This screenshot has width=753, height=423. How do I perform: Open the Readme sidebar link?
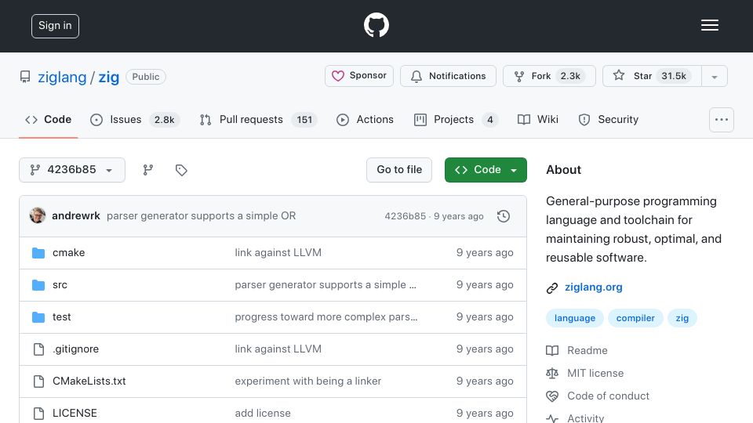click(x=587, y=351)
